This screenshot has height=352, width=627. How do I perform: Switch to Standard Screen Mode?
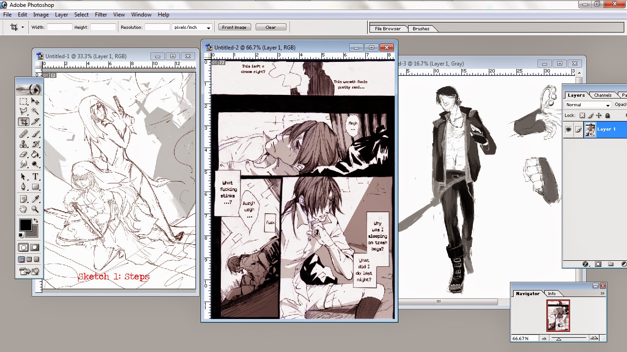click(22, 259)
